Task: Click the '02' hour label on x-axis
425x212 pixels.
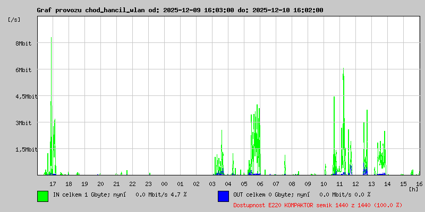Action: [196, 184]
